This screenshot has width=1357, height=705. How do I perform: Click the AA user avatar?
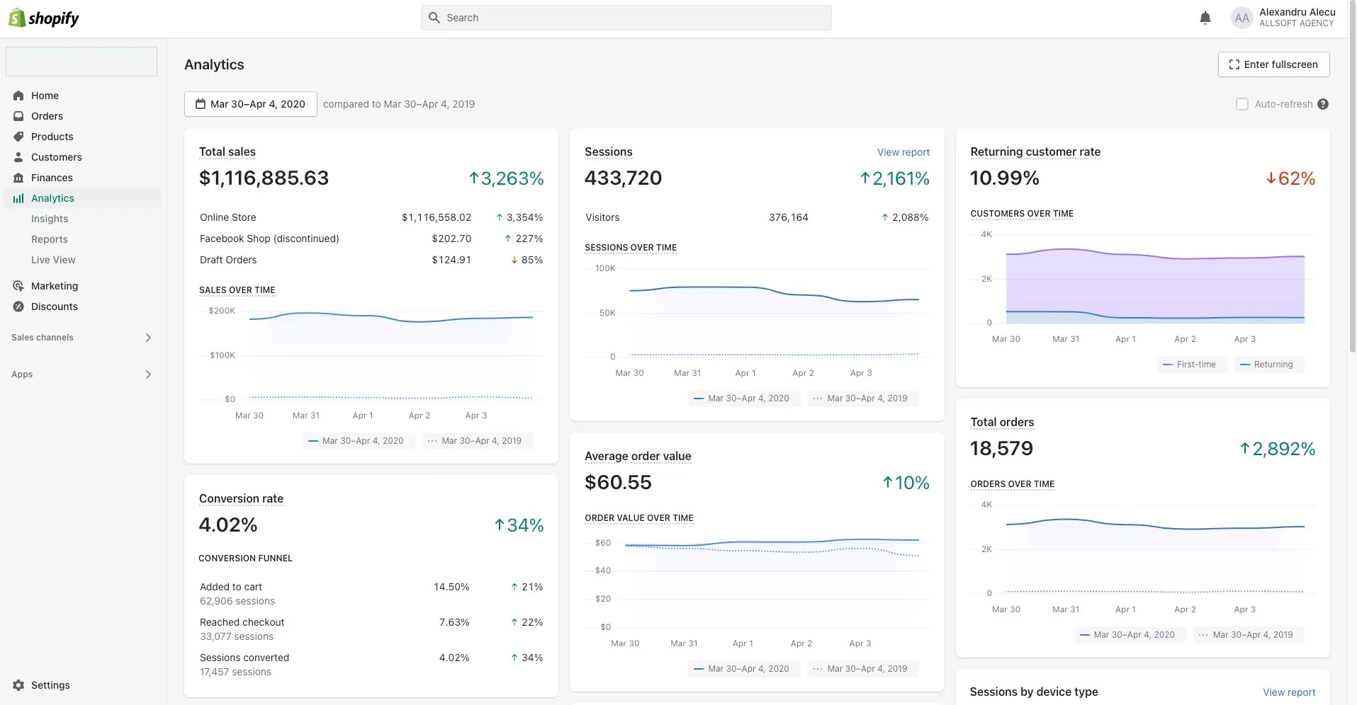click(x=1241, y=18)
